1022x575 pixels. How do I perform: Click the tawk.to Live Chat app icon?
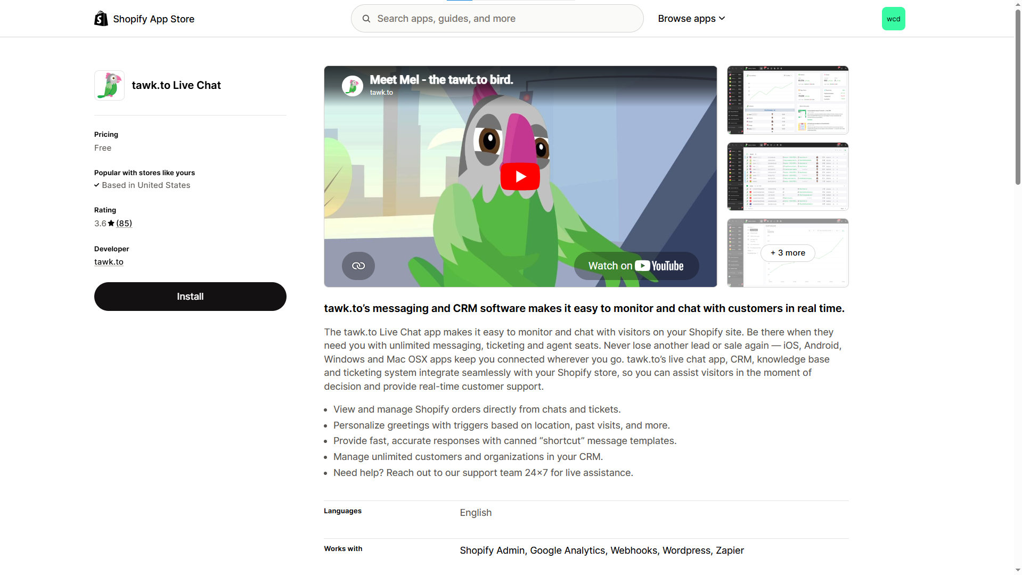pos(109,85)
